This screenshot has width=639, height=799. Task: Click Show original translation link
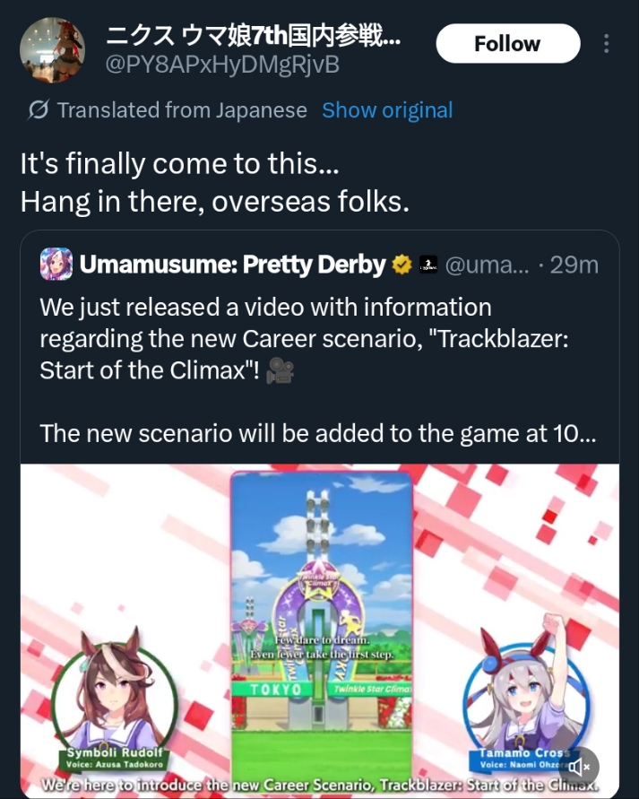click(x=387, y=110)
